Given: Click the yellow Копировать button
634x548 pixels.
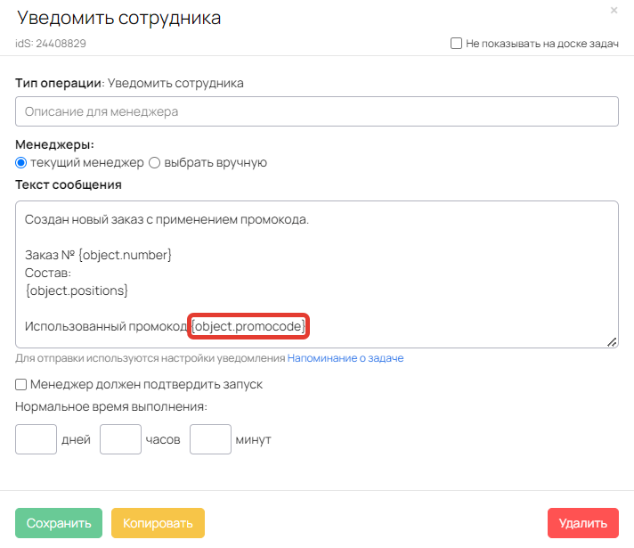Looking at the screenshot, I should (158, 523).
